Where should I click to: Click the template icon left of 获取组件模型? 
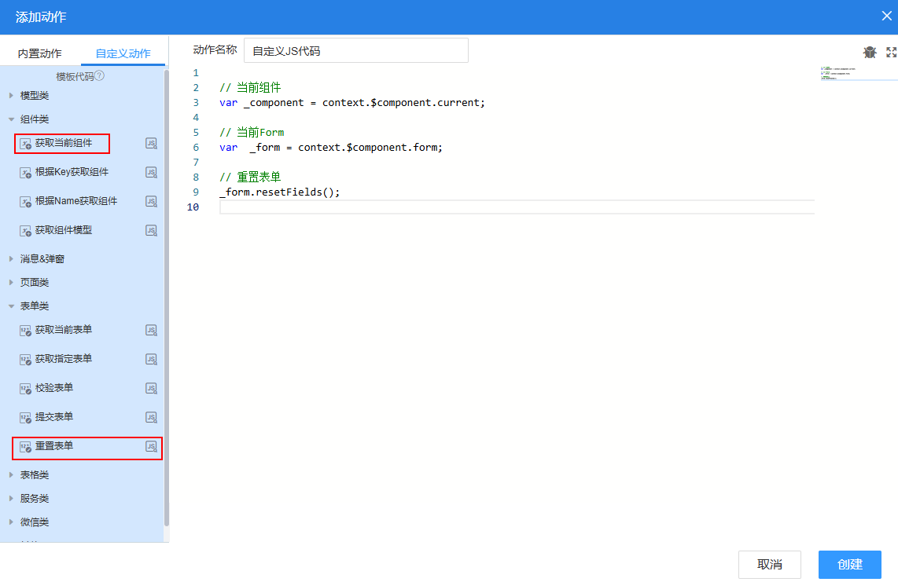26,231
